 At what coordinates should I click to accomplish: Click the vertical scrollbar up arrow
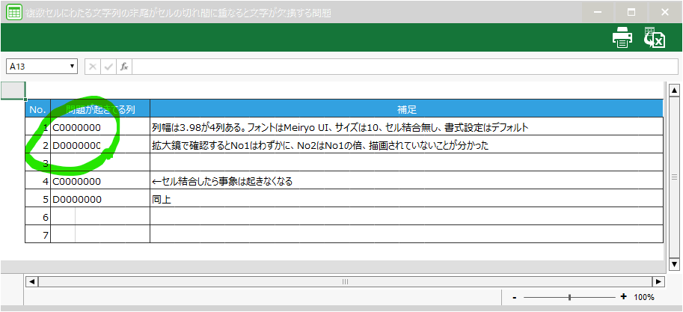(x=673, y=89)
